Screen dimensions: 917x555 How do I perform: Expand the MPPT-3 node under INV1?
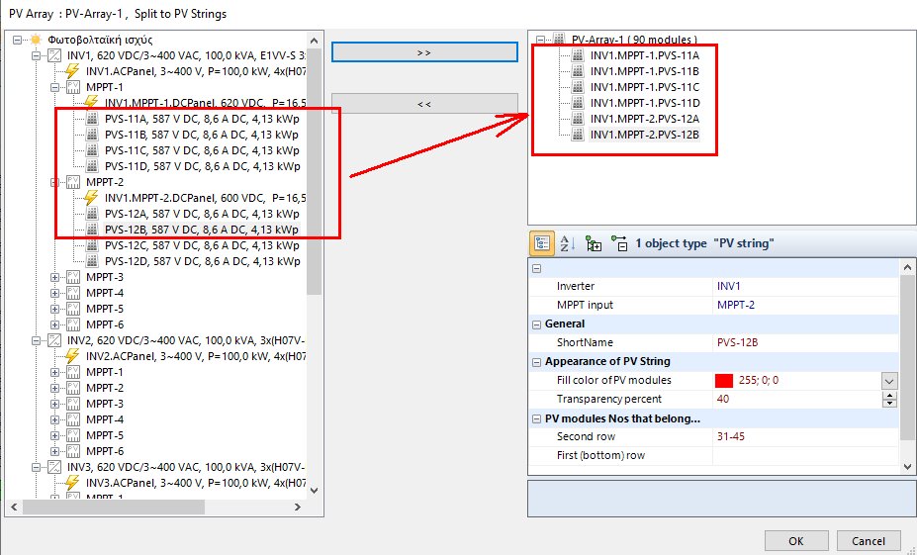tap(55, 277)
